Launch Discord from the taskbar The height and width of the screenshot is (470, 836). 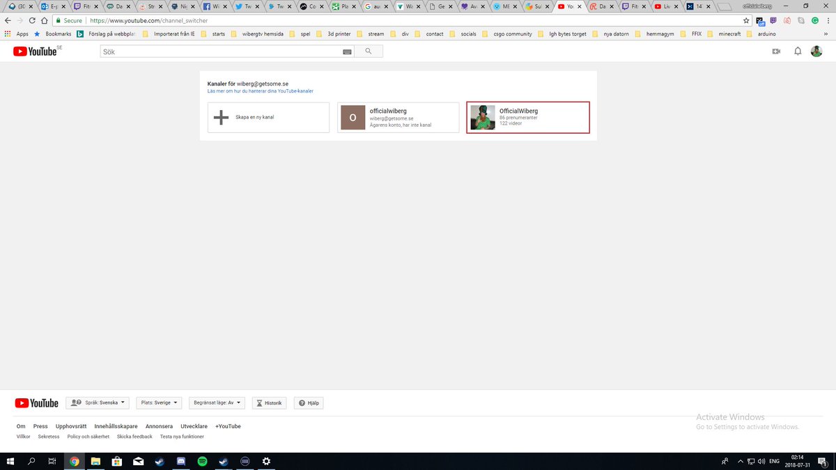[181, 461]
